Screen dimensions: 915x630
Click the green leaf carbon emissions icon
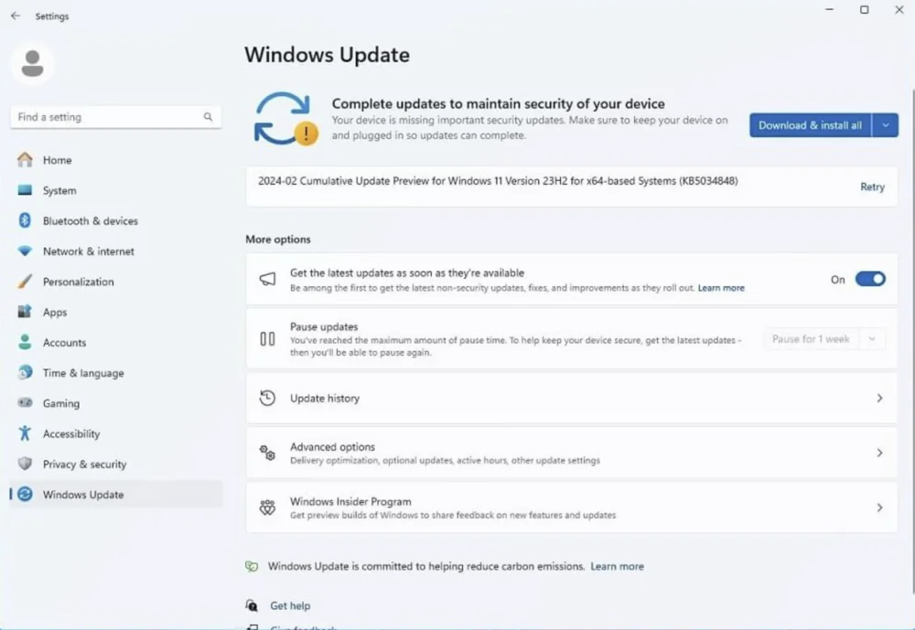click(x=252, y=566)
